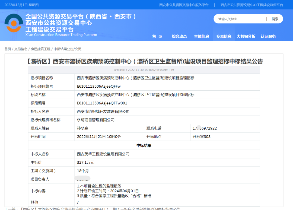
Task: Click the 招标项目编号 row label
Action: [x=42, y=86]
